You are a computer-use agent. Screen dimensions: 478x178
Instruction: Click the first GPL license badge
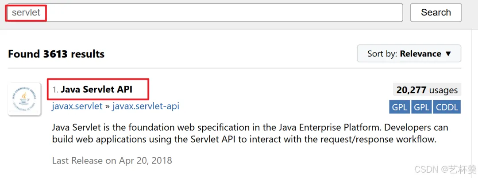point(400,107)
